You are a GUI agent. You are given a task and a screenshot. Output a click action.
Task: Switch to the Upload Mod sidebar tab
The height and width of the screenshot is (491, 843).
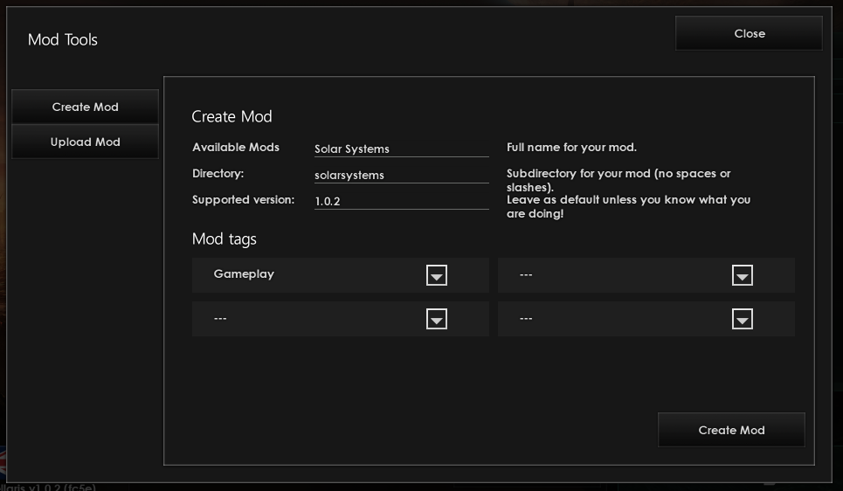tap(85, 142)
